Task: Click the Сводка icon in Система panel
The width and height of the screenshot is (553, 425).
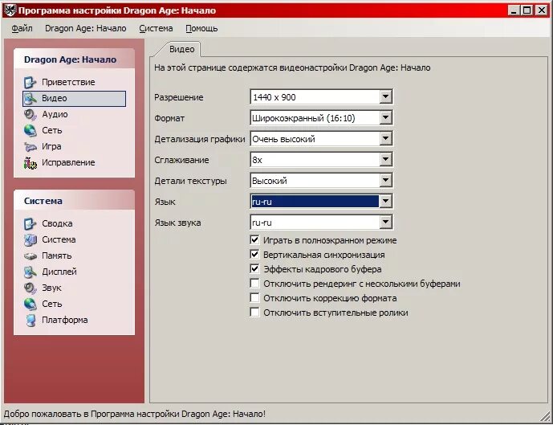Action: (x=30, y=223)
